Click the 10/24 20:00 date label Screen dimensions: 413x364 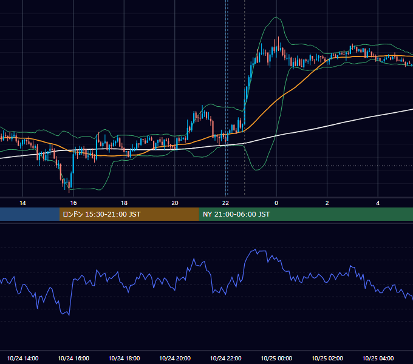(175, 358)
